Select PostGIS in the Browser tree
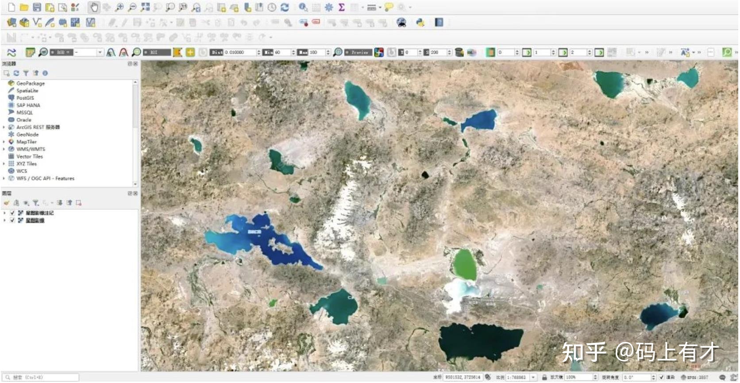This screenshot has width=740, height=383. click(25, 98)
